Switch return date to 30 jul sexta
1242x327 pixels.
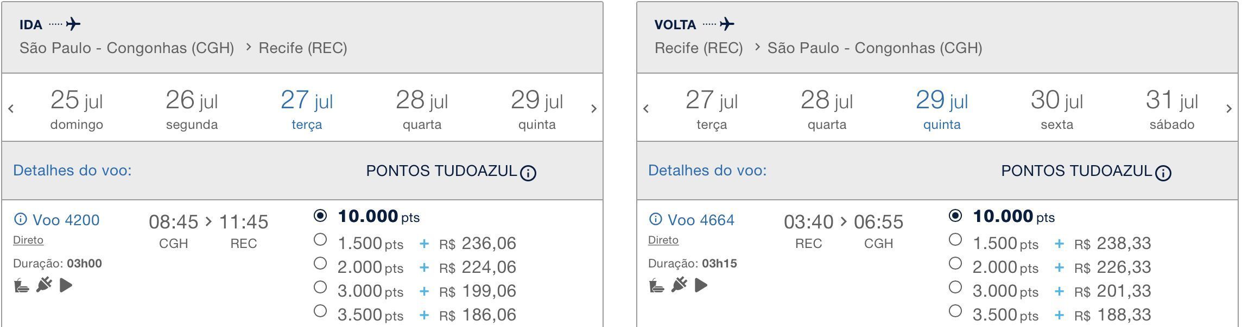click(x=1057, y=109)
